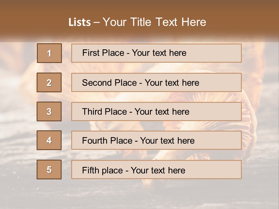Viewport: 279px width, 209px height.
Task: Click 'Your Title Text Here' in title
Action: click(154, 22)
